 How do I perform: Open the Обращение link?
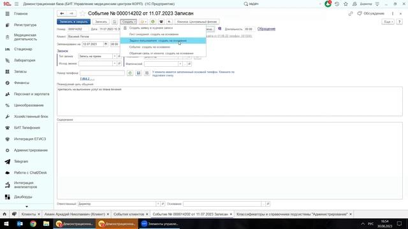tap(266, 29)
